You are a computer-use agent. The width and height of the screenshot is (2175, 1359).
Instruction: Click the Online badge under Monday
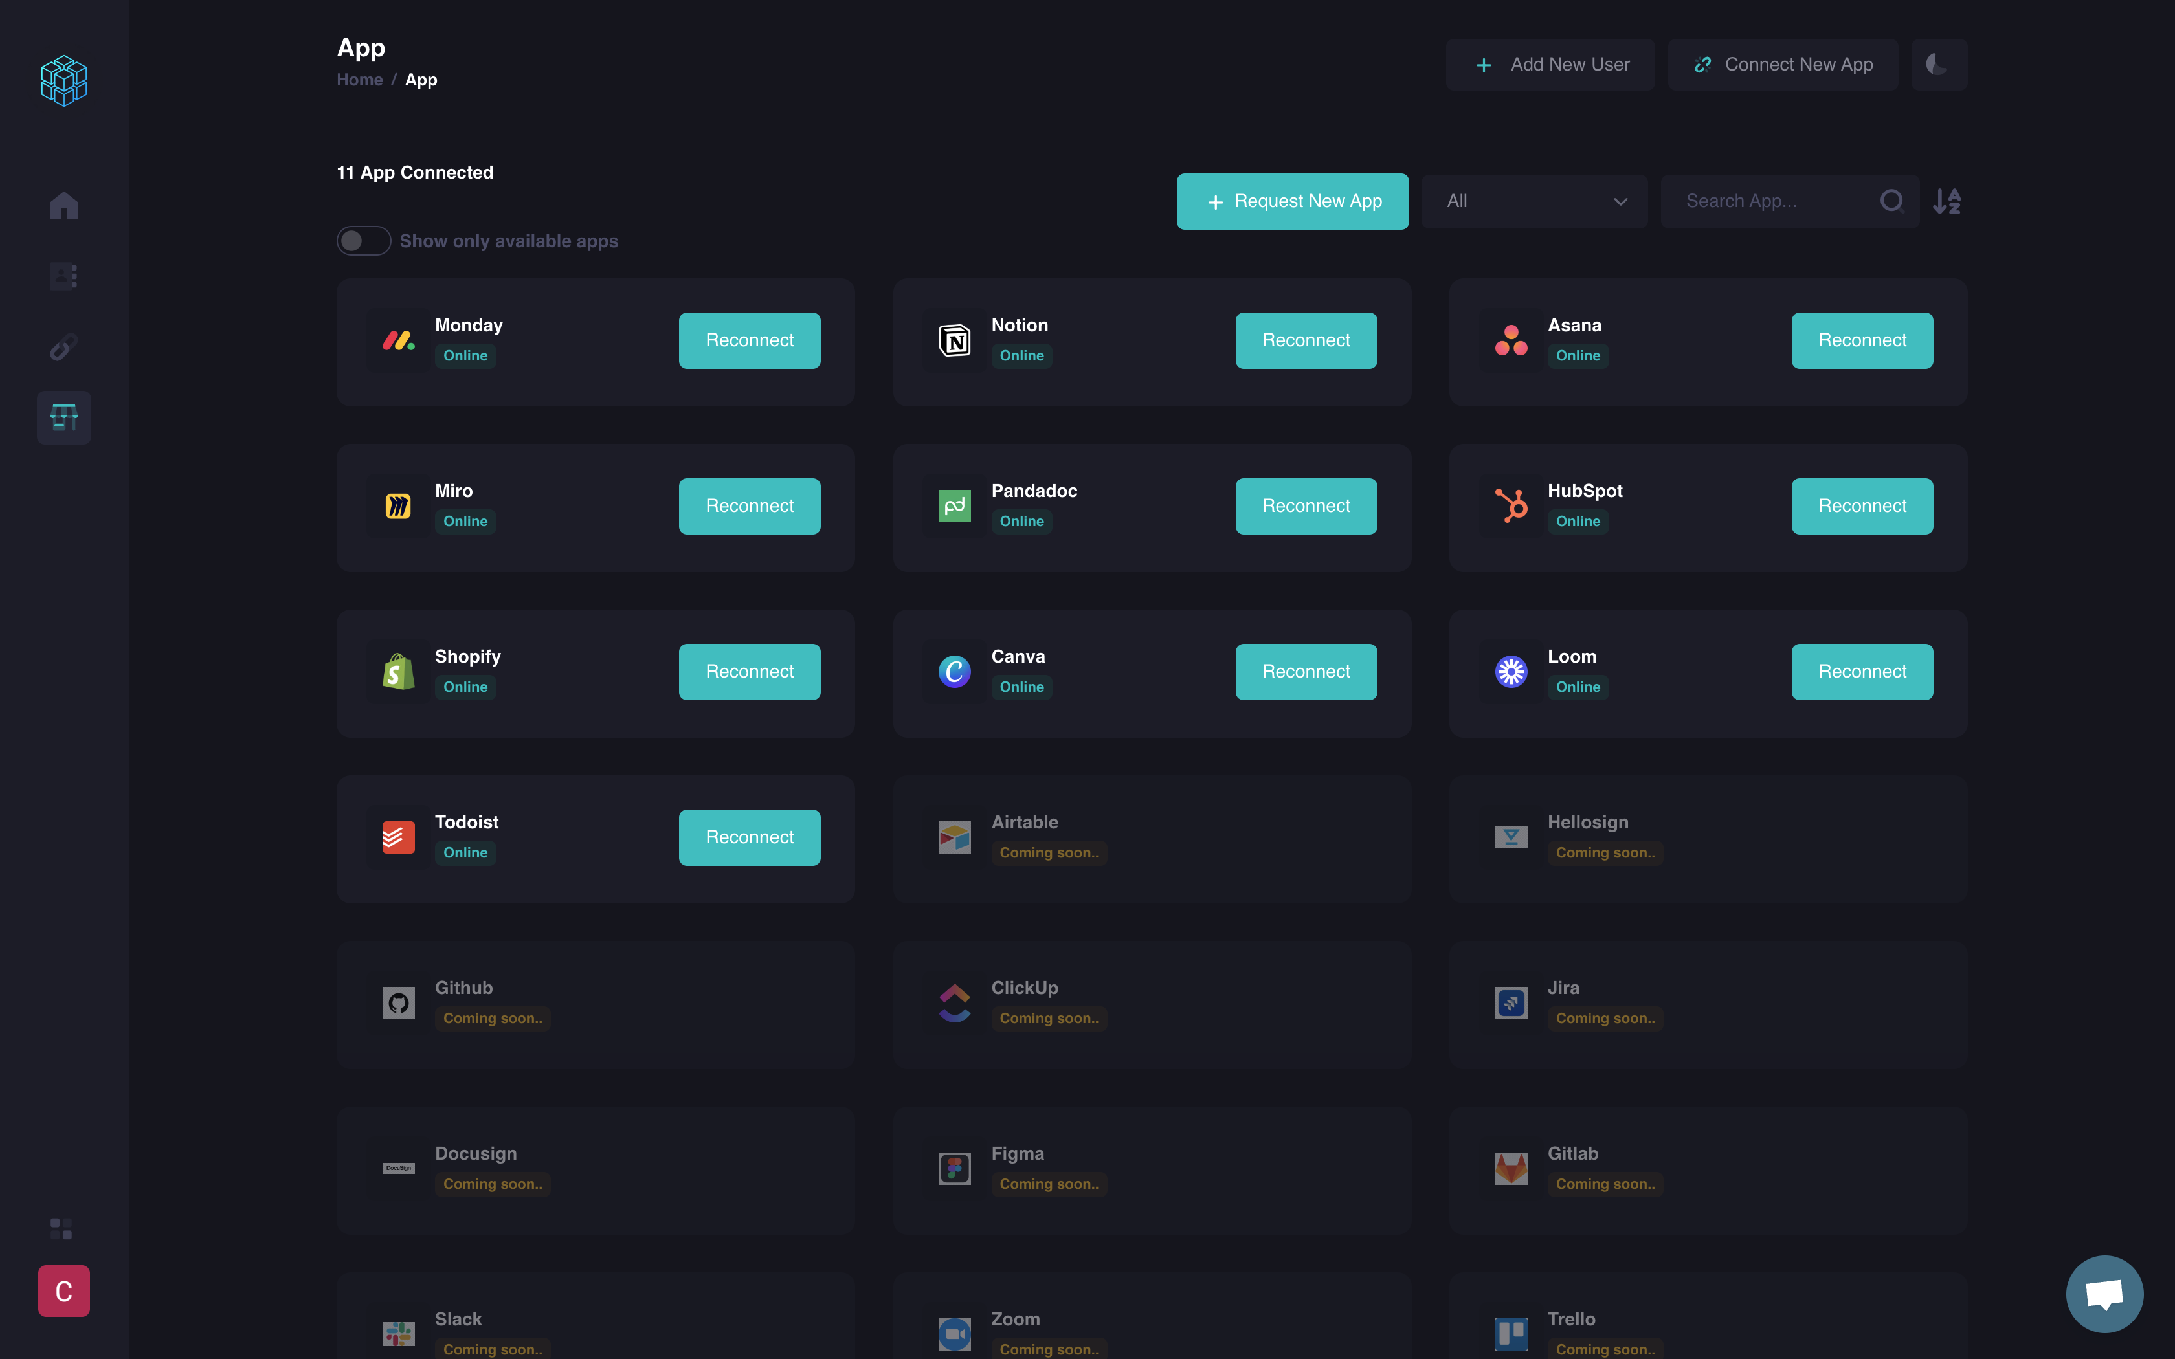tap(465, 356)
